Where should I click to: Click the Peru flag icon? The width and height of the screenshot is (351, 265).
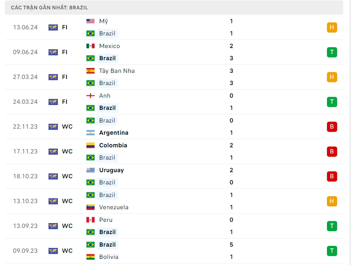tap(91, 220)
